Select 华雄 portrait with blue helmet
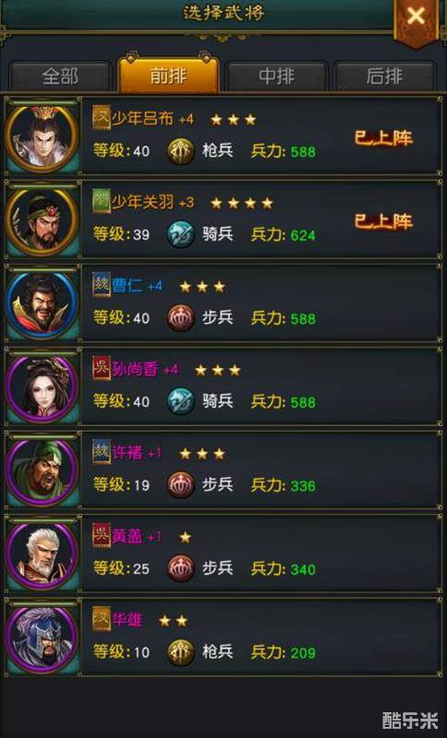 pos(42,638)
